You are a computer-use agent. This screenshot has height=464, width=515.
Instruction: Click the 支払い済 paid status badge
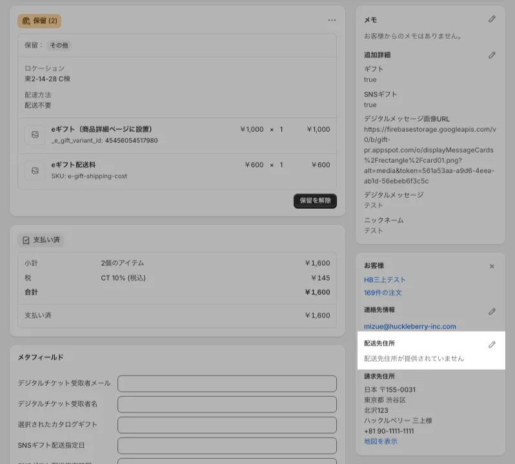tap(41, 240)
